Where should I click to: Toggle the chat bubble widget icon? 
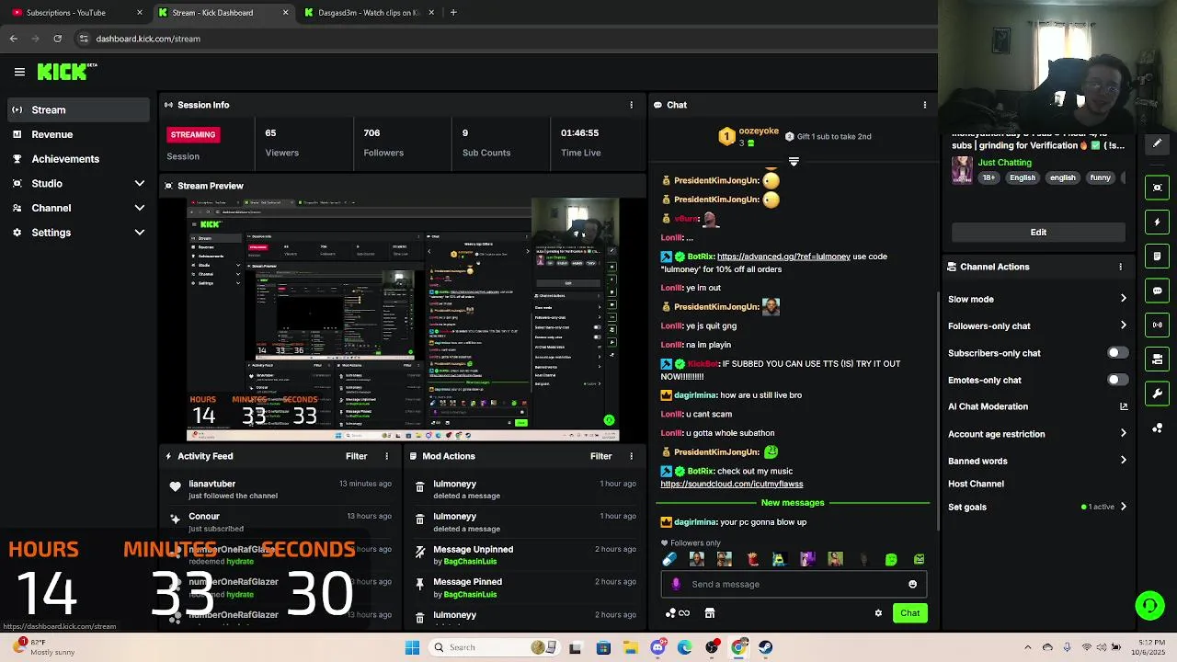coord(1158,291)
